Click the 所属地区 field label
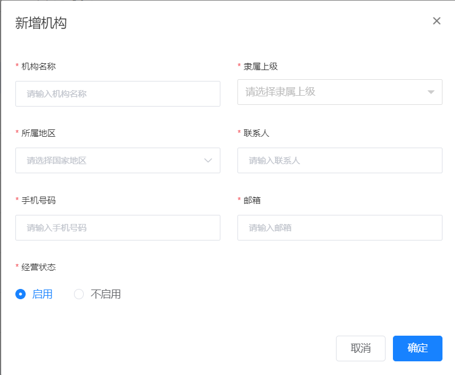The width and height of the screenshot is (455, 375). tap(38, 133)
